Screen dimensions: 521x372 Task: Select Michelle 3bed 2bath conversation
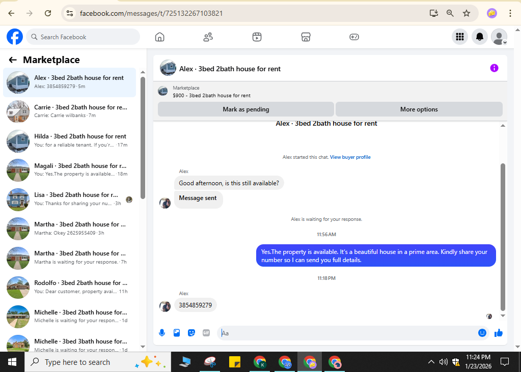click(x=69, y=317)
